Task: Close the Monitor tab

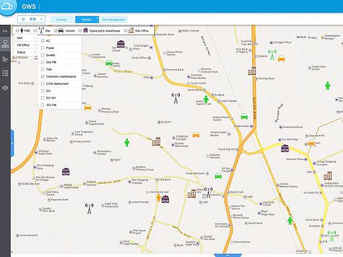Action: point(97,17)
